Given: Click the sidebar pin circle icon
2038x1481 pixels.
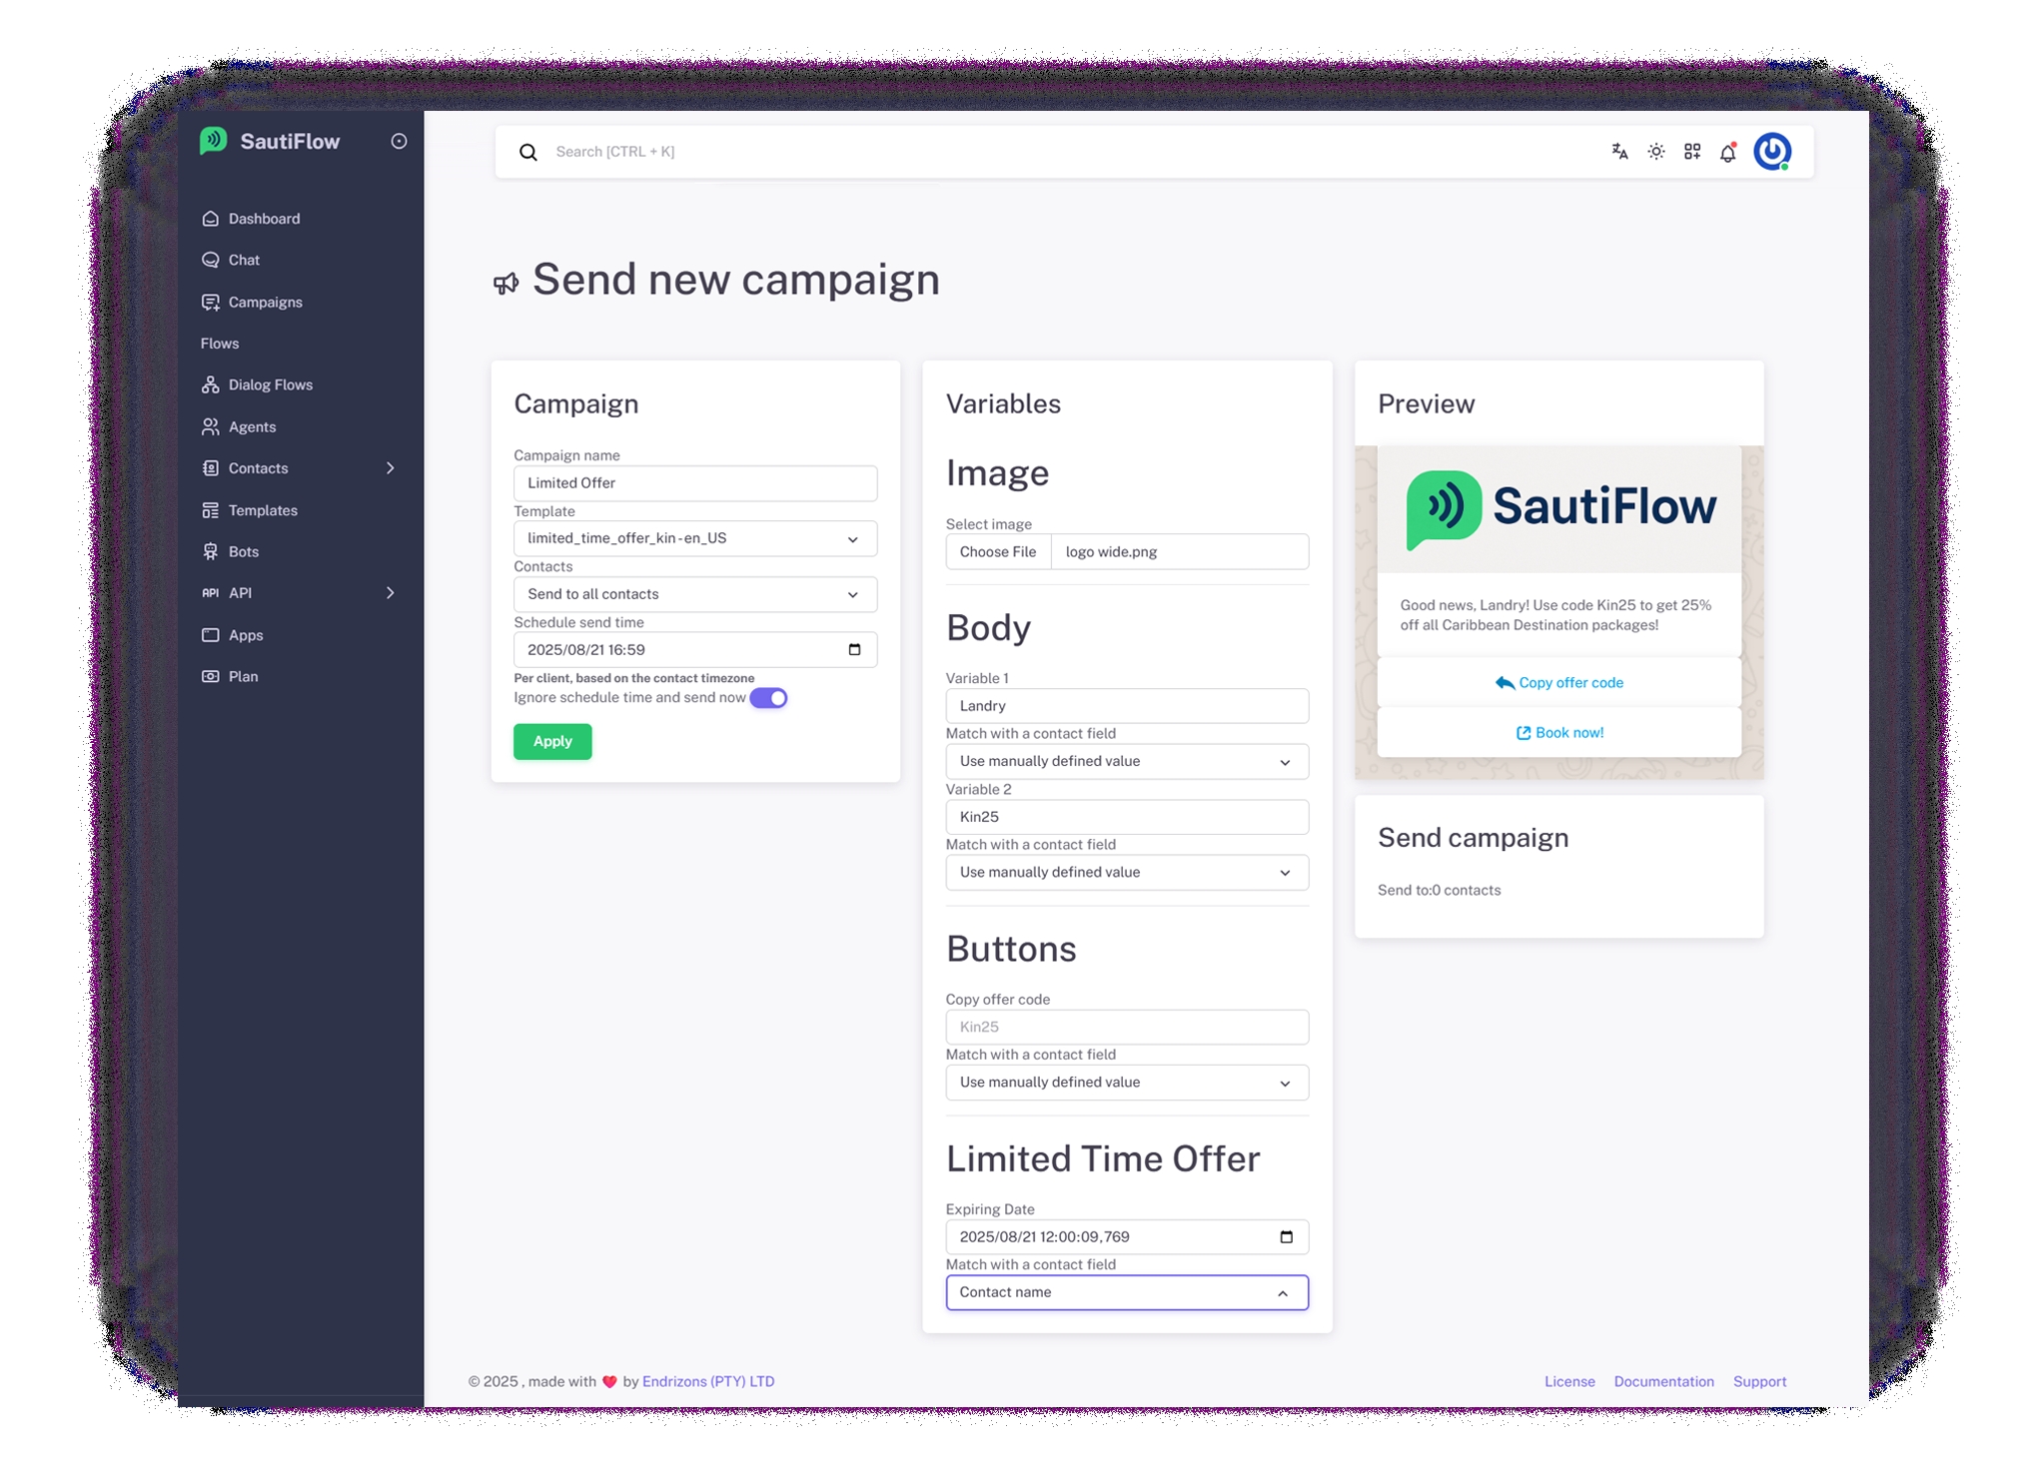Looking at the screenshot, I should click(399, 141).
